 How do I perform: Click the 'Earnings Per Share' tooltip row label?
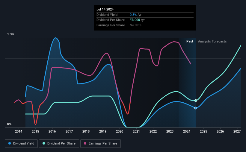click(111, 25)
